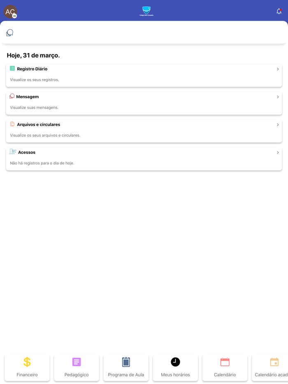Click 'Visualize suas mensagens' text
The image size is (288, 384).
[x=34, y=108]
